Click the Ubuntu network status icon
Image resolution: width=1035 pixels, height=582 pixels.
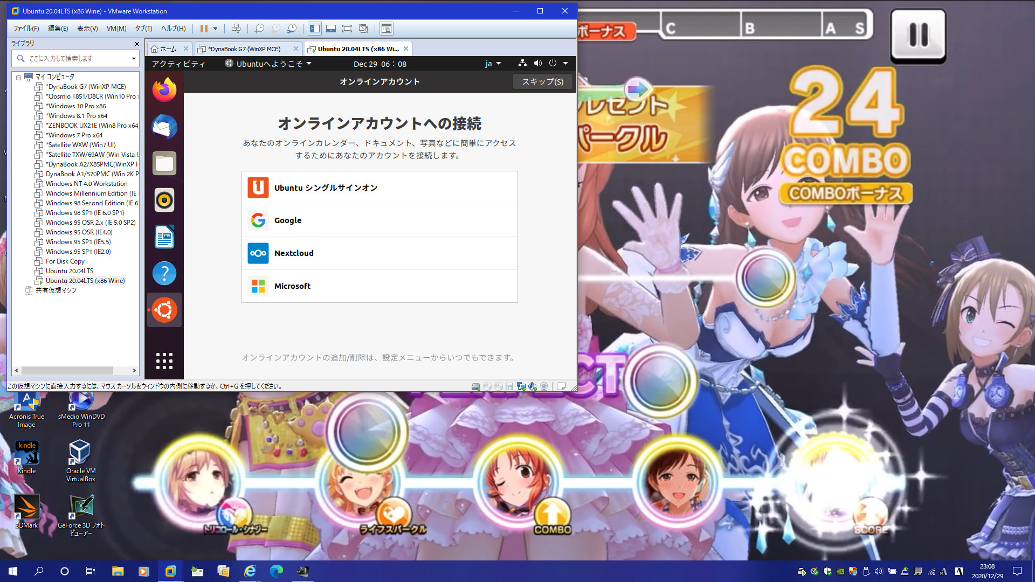point(522,64)
